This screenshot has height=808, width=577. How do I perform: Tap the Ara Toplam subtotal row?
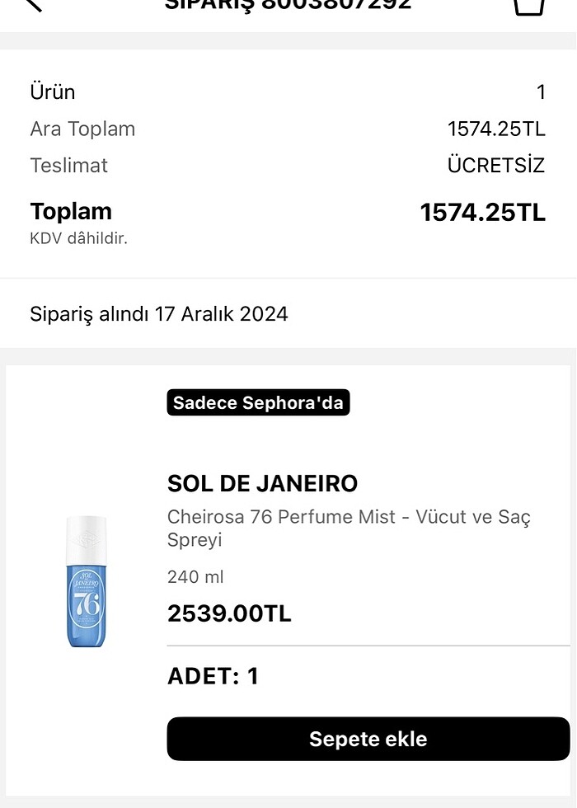[x=288, y=129]
